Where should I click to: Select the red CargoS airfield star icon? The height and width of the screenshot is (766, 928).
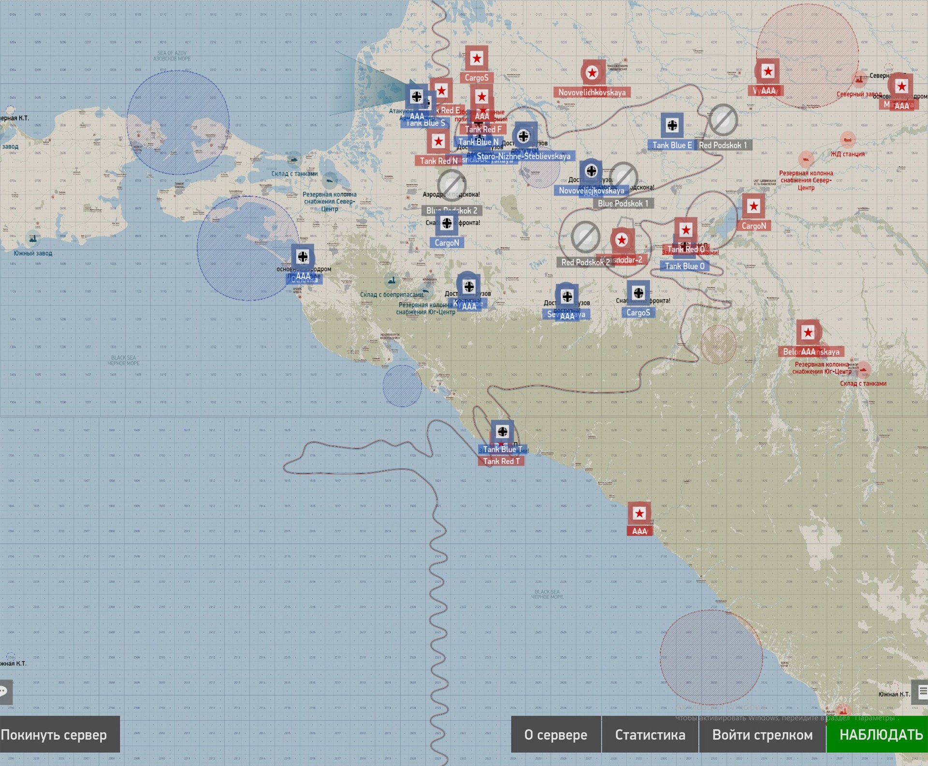point(477,59)
